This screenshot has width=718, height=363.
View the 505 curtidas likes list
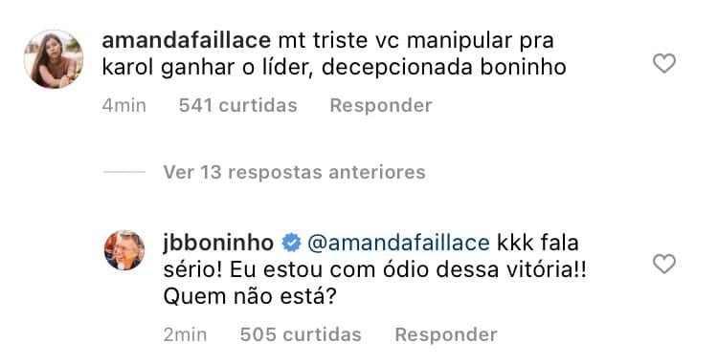[301, 334]
